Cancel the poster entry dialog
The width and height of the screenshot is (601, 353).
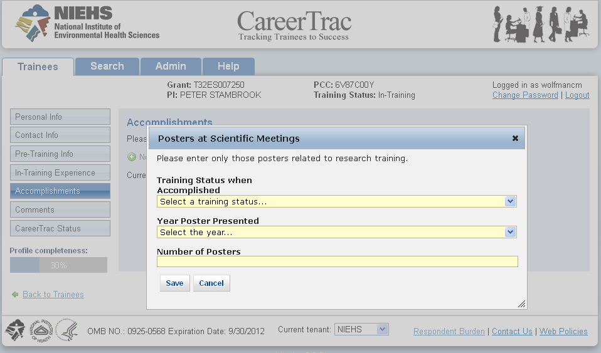pos(211,283)
